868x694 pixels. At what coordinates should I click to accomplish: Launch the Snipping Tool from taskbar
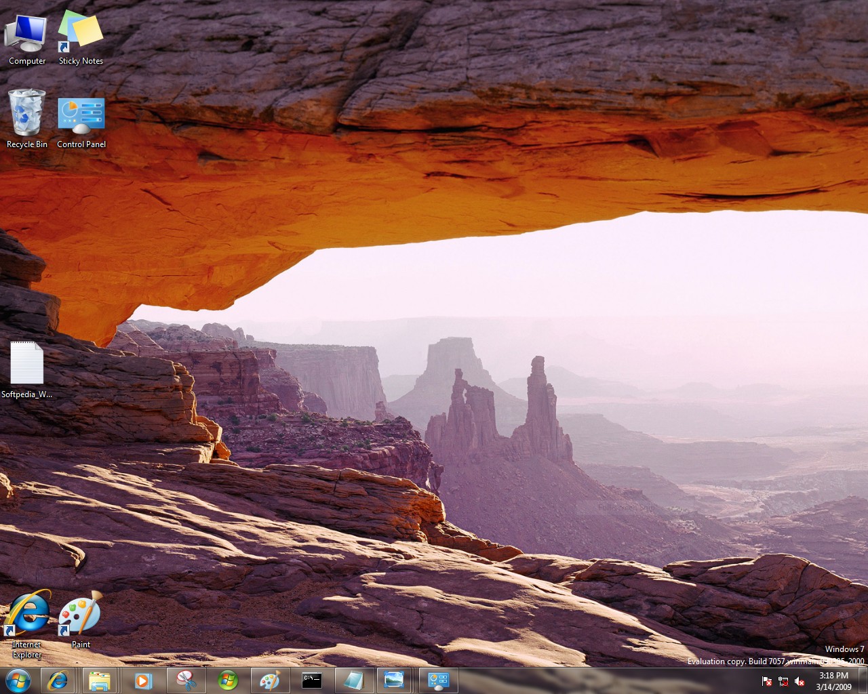(185, 680)
